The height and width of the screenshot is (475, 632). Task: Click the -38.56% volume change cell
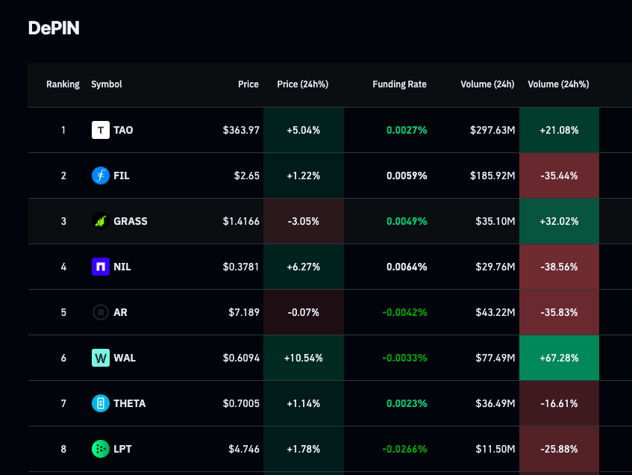coord(559,267)
